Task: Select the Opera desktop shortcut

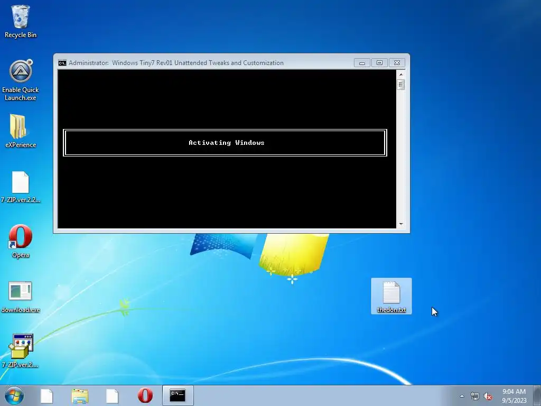Action: pyautogui.click(x=21, y=241)
